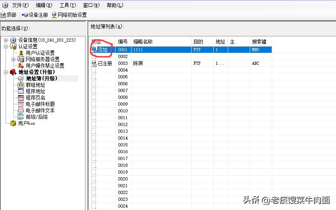Viewport: 336px width, 210px height.
Task: Sort by the 搜索键 column header
Action: point(261,42)
